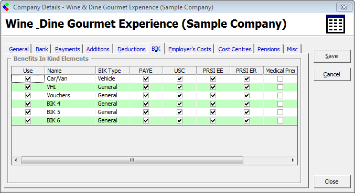Click the BIK 4 name cell
Viewport: 355px width, 193px height.
70,104
